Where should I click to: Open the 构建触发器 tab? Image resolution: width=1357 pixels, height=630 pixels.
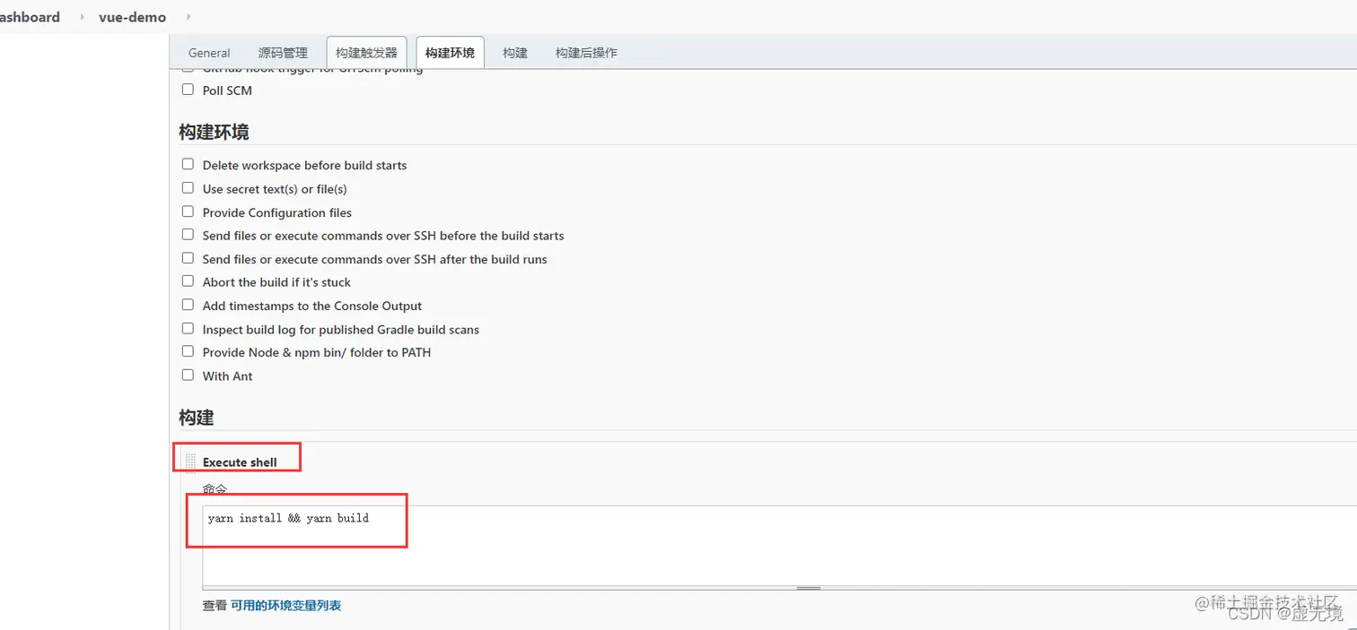point(366,53)
